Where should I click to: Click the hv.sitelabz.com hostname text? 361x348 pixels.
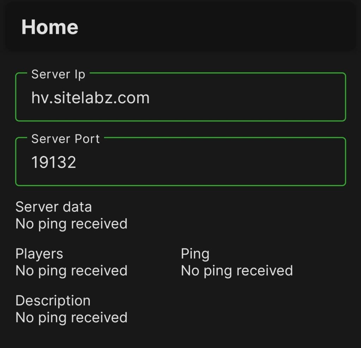pyautogui.click(x=91, y=98)
